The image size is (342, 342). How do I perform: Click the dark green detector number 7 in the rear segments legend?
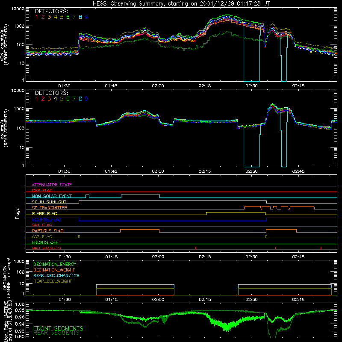(74, 99)
